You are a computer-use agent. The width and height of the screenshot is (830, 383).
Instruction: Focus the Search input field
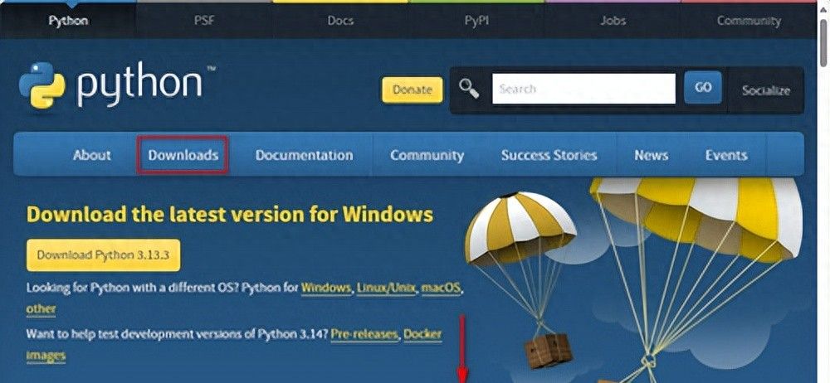click(583, 89)
